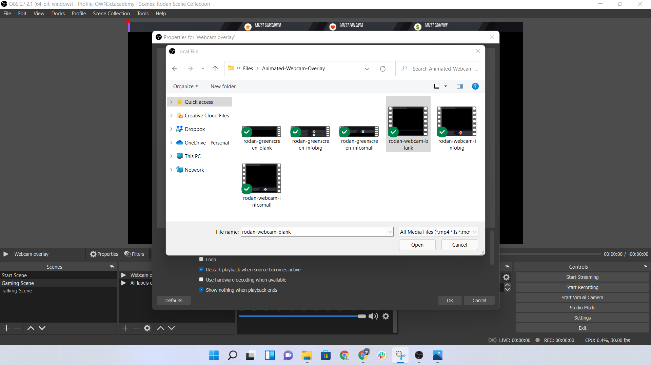
Task: Open the Docks menu
Action: coord(58,14)
